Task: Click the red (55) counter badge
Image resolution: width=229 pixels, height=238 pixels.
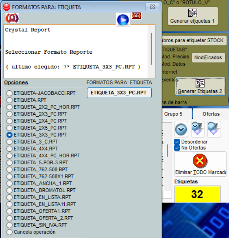Action: click(136, 16)
